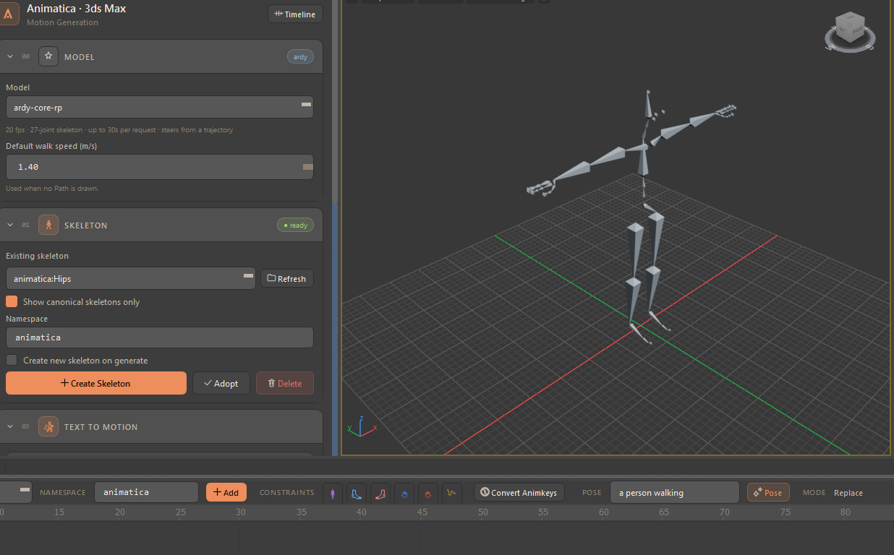Open the Model ardy-core-rp dropdown
894x555 pixels.
160,107
